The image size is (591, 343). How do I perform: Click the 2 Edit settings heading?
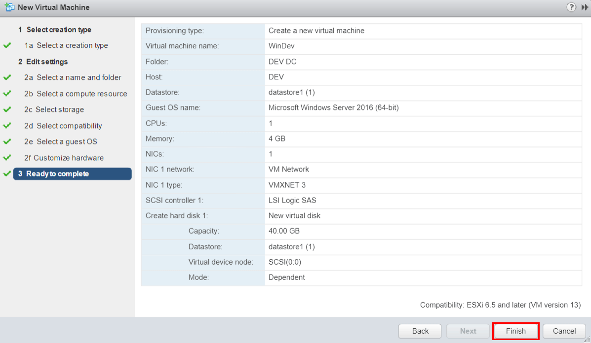(x=43, y=62)
